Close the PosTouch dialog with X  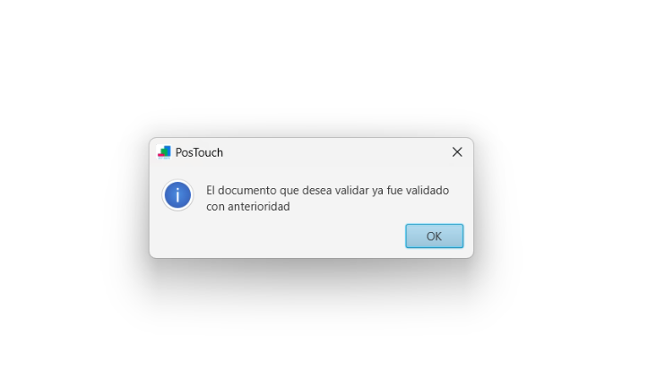pos(457,152)
